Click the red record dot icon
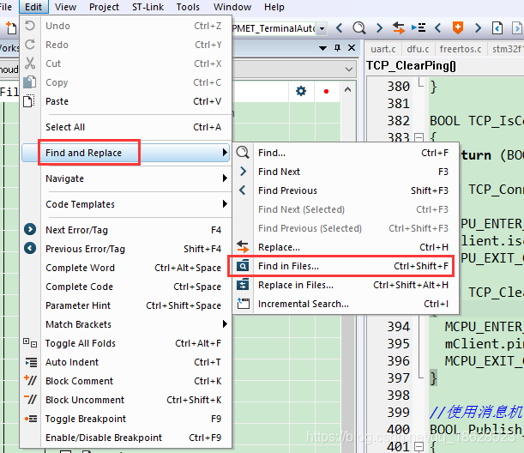The image size is (524, 453). 326,91
